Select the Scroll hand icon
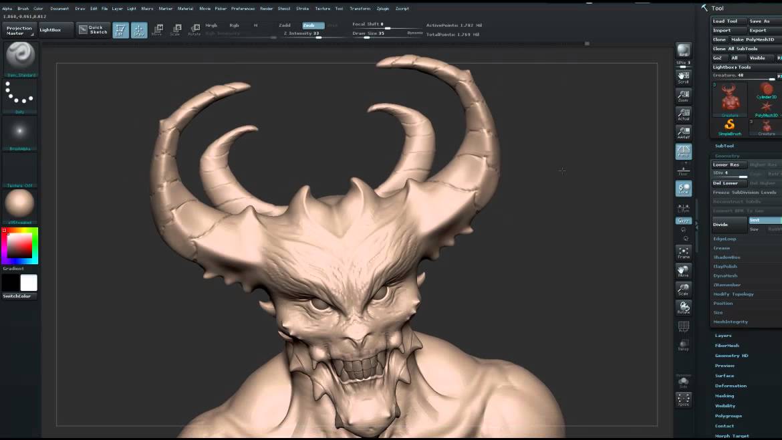The height and width of the screenshot is (440, 782). [683, 77]
